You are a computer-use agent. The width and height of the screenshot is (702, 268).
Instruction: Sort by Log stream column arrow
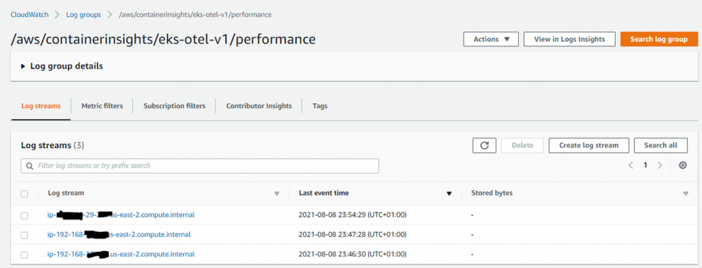point(277,194)
